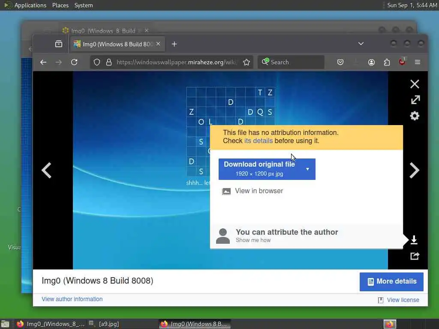The width and height of the screenshot is (439, 329).
Task: Bookmark this page with the star icon
Action: (x=247, y=62)
